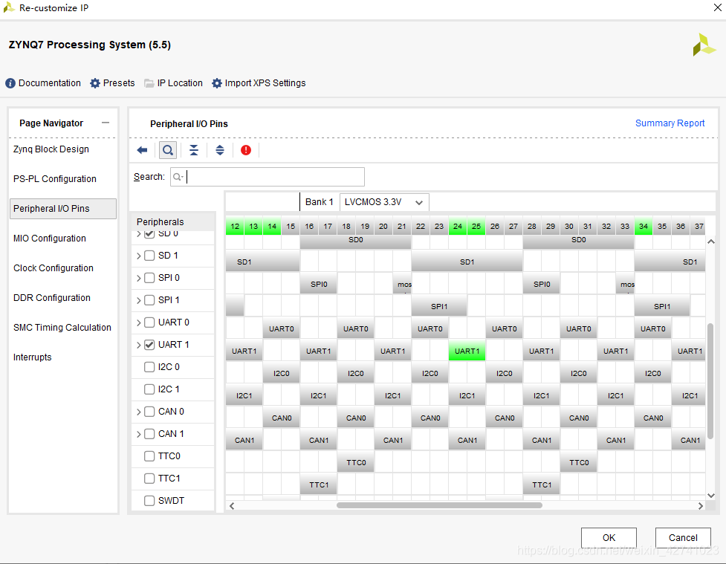Check the SPI 0 checkbox
The image size is (726, 564).
tap(149, 278)
